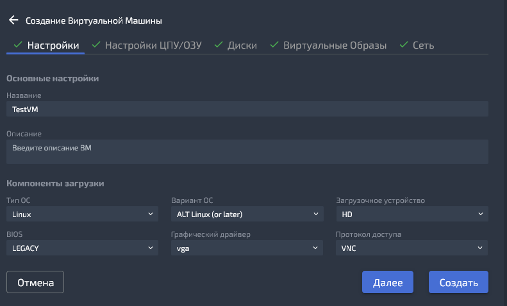The height and width of the screenshot is (306, 507).
Task: Switch to the Настройки ЦПУ/ОЗУ tab
Action: pyautogui.click(x=154, y=45)
